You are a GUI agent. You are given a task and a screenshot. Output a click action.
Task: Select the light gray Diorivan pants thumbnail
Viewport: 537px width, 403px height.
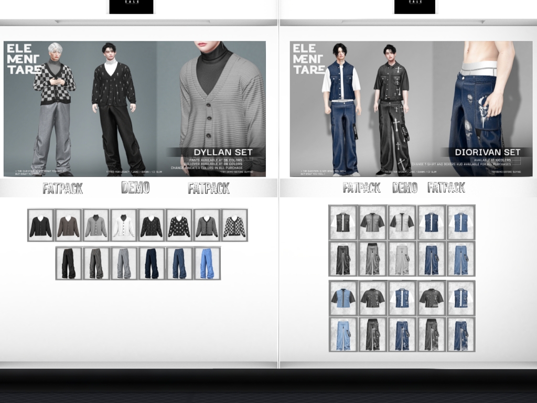(402, 259)
